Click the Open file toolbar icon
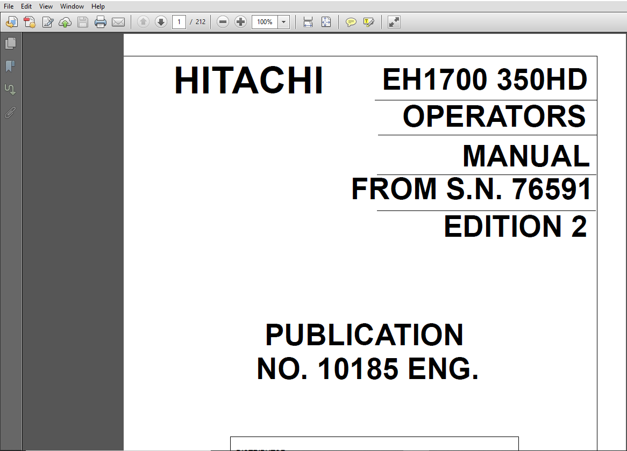Screen dimensions: 627x451 (x=12, y=22)
